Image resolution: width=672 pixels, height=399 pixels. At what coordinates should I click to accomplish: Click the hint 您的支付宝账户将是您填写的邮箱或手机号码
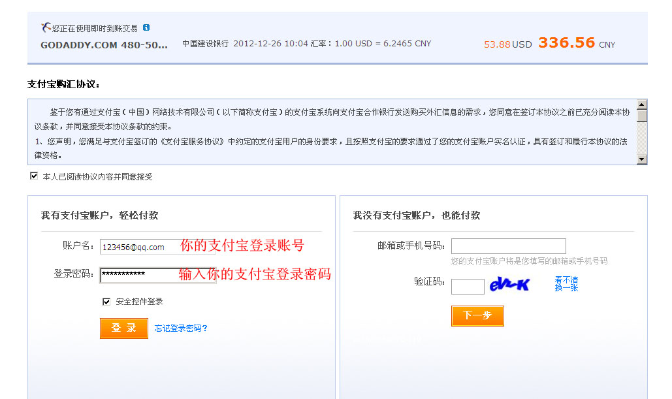point(529,261)
